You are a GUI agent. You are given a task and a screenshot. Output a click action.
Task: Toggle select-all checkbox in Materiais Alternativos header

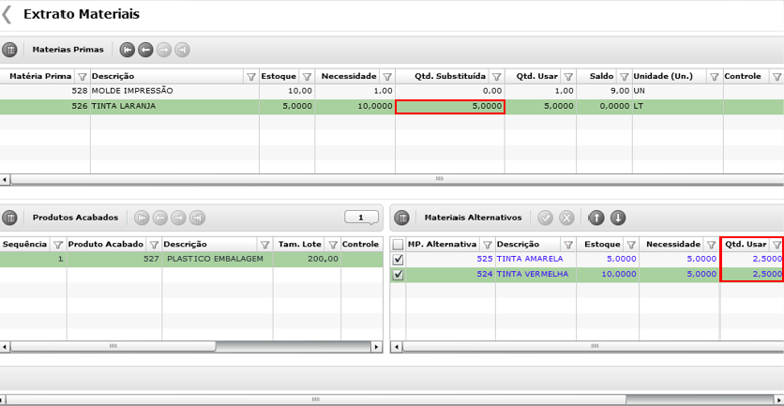(398, 245)
